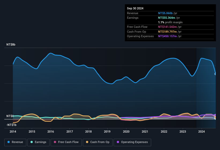Click the NT$5.060b revenue value
220x150 pixels.
coord(165,13)
